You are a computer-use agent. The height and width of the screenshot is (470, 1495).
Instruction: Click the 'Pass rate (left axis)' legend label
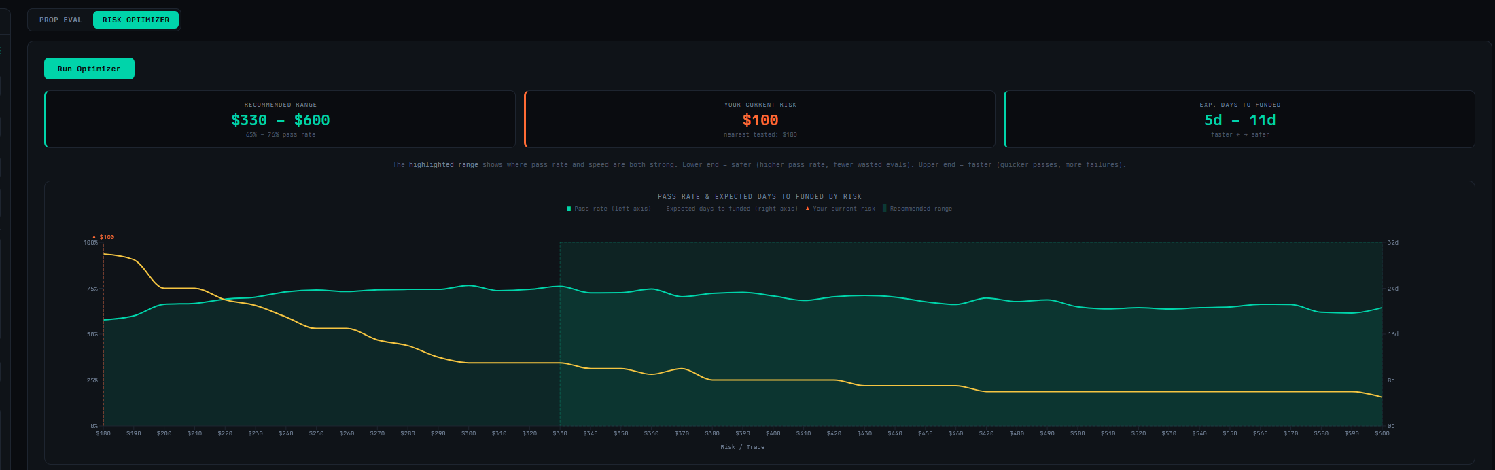click(612, 209)
